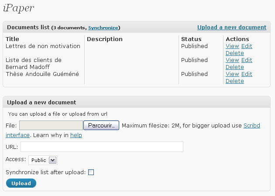Delete the Thèse Andouille Guéméné document
The width and height of the screenshot is (275, 196).
[x=235, y=81]
